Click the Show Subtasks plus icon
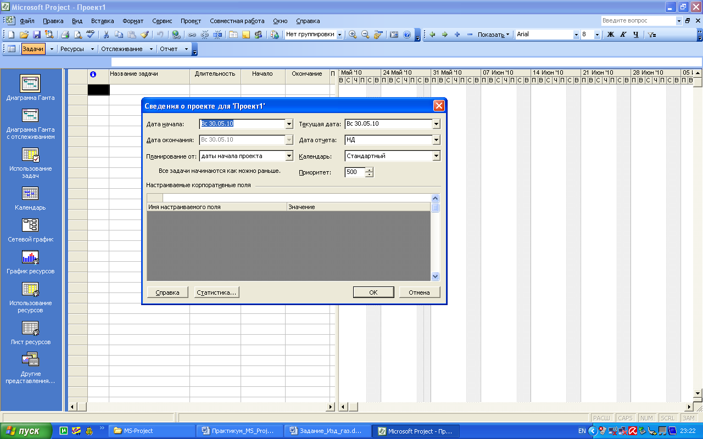Viewport: 703px width, 439px height. 457,35
